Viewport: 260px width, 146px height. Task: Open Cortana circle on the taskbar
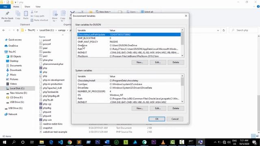(23, 142)
